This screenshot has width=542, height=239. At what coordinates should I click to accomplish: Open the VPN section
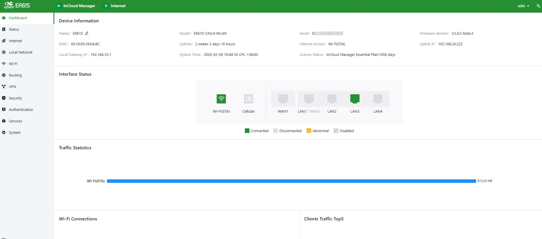tap(27, 87)
